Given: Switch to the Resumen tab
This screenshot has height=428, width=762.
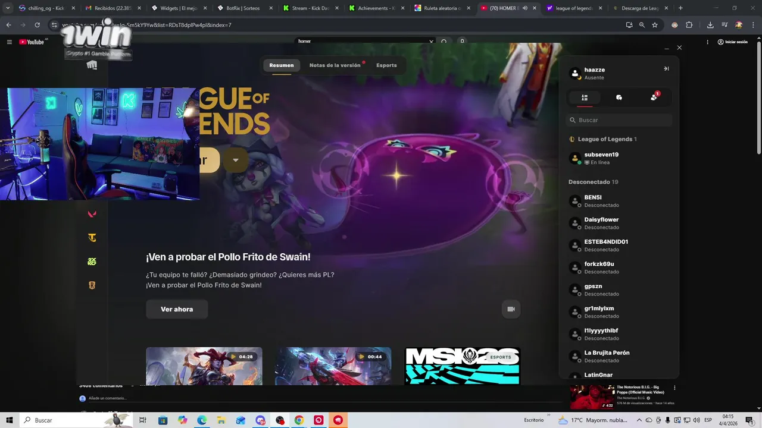Looking at the screenshot, I should [x=281, y=65].
